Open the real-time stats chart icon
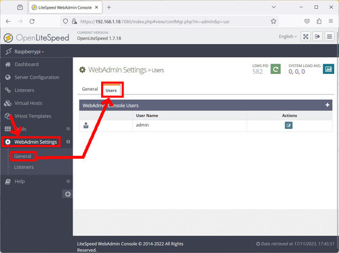 click(x=328, y=69)
